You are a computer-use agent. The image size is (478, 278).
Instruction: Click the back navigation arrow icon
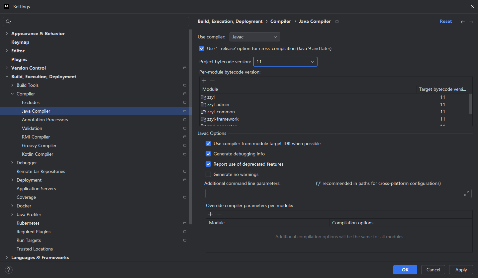[462, 22]
